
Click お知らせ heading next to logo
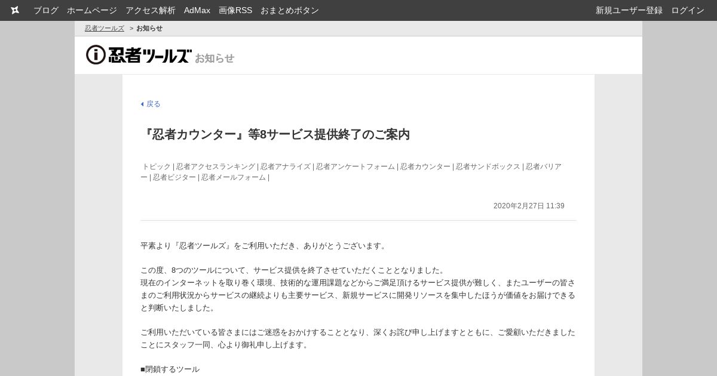pyautogui.click(x=215, y=58)
